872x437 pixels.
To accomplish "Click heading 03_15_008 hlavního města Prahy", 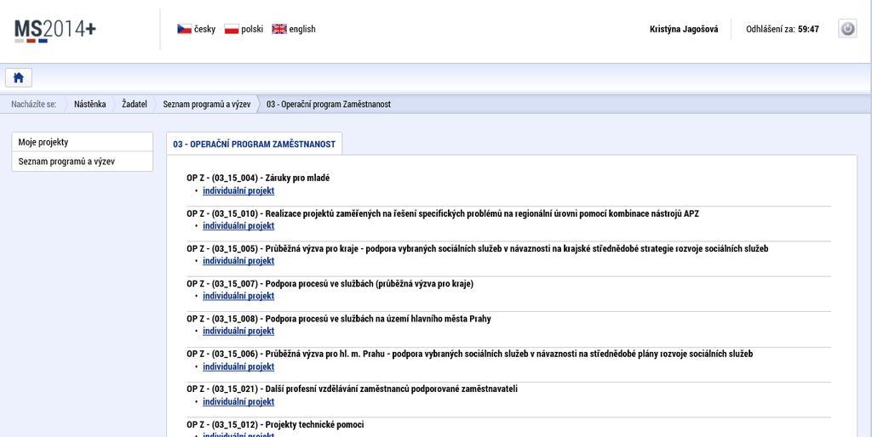I will click(x=339, y=319).
